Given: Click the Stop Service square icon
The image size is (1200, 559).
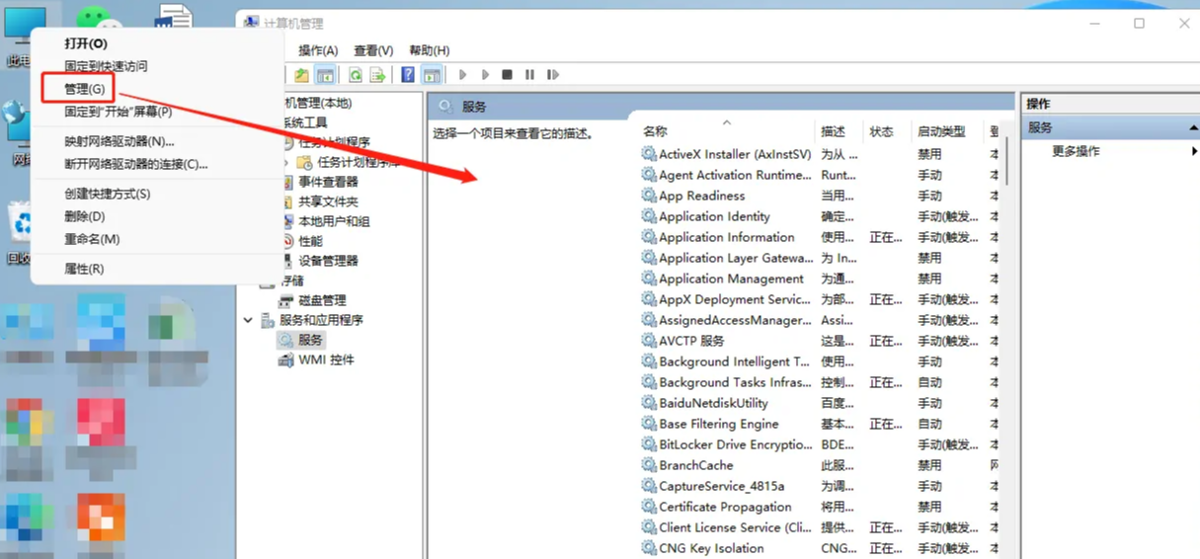Looking at the screenshot, I should coord(507,75).
